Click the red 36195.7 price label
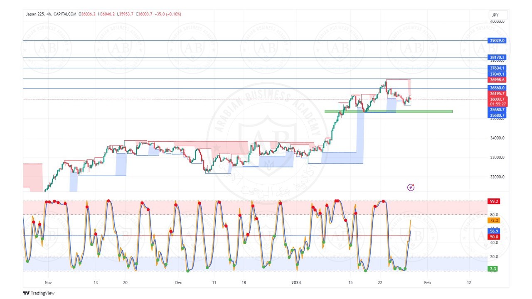The height and width of the screenshot is (299, 532). 497,94
